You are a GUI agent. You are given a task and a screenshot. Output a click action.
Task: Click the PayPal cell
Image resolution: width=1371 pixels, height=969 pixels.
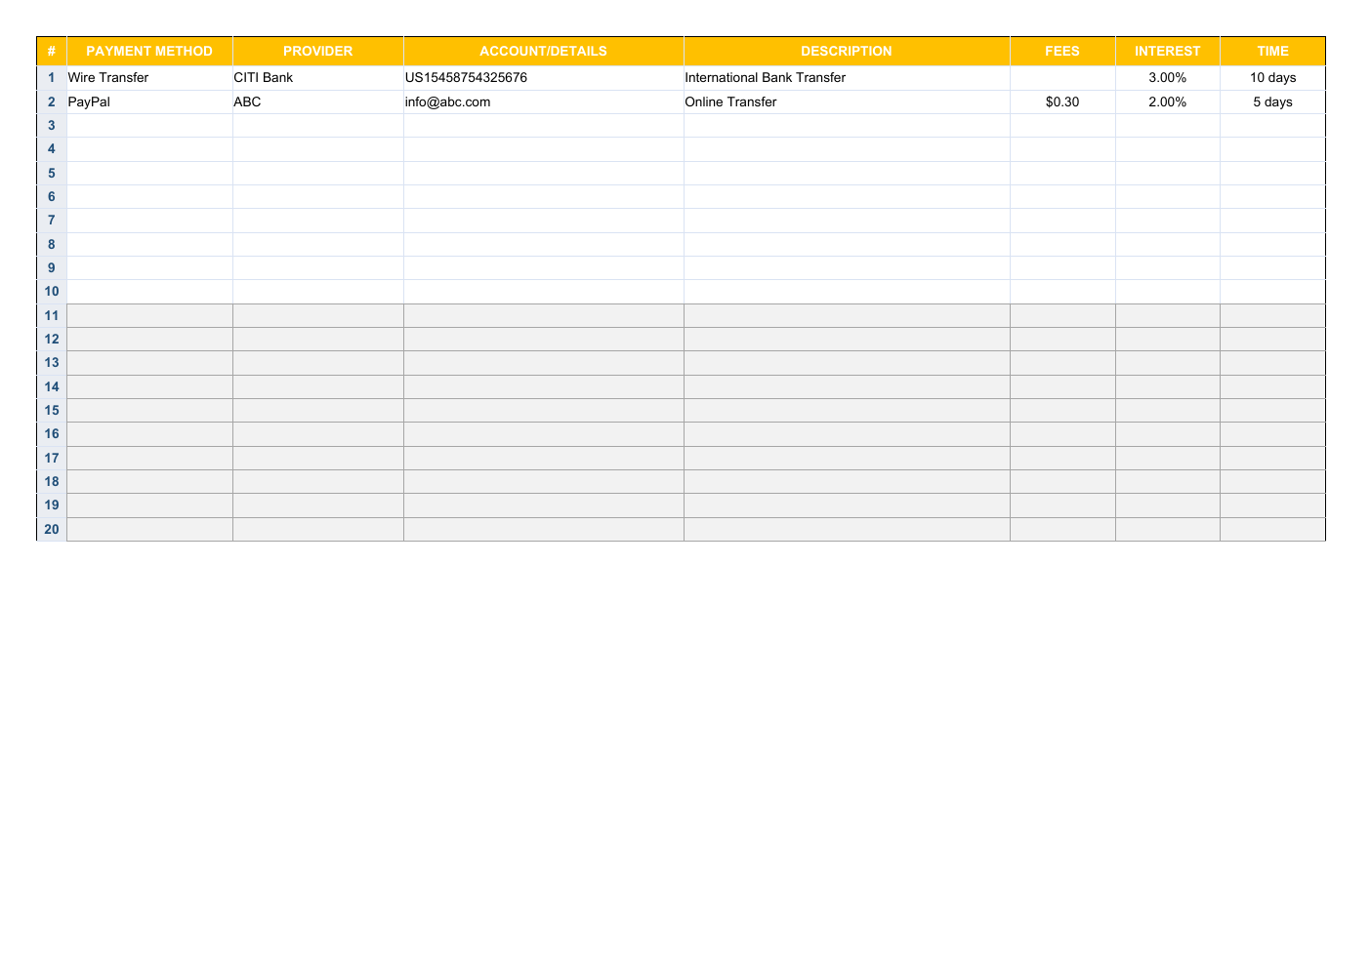tap(149, 102)
